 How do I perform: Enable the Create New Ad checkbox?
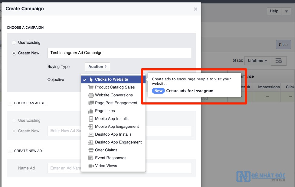pos(10,151)
